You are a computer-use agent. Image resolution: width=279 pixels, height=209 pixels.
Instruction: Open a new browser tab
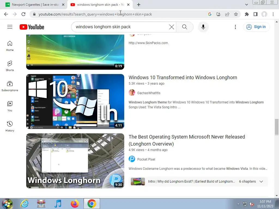(139, 5)
